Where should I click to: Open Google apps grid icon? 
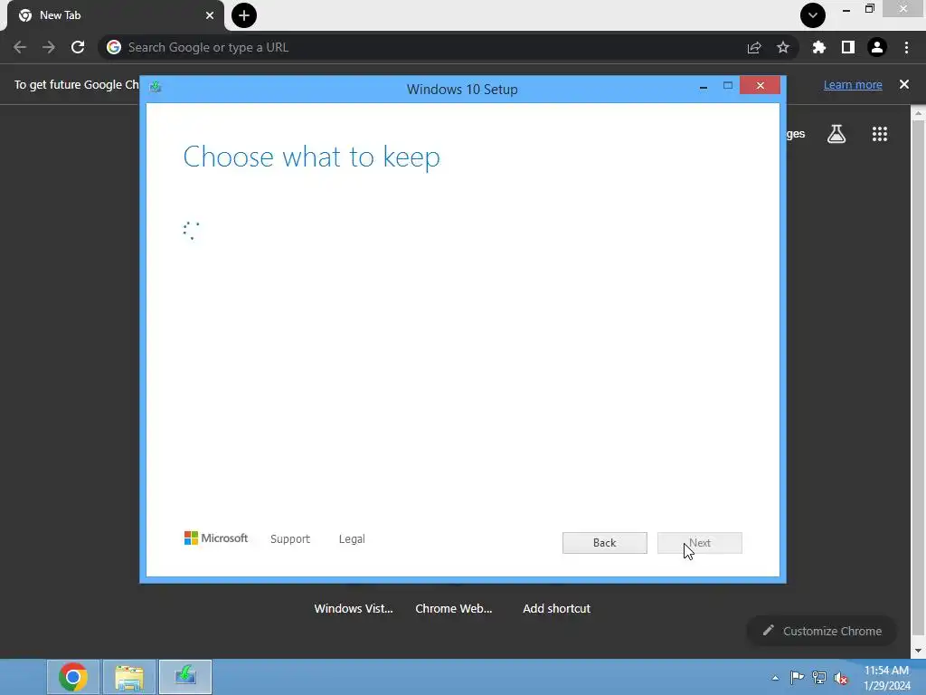pyautogui.click(x=880, y=134)
